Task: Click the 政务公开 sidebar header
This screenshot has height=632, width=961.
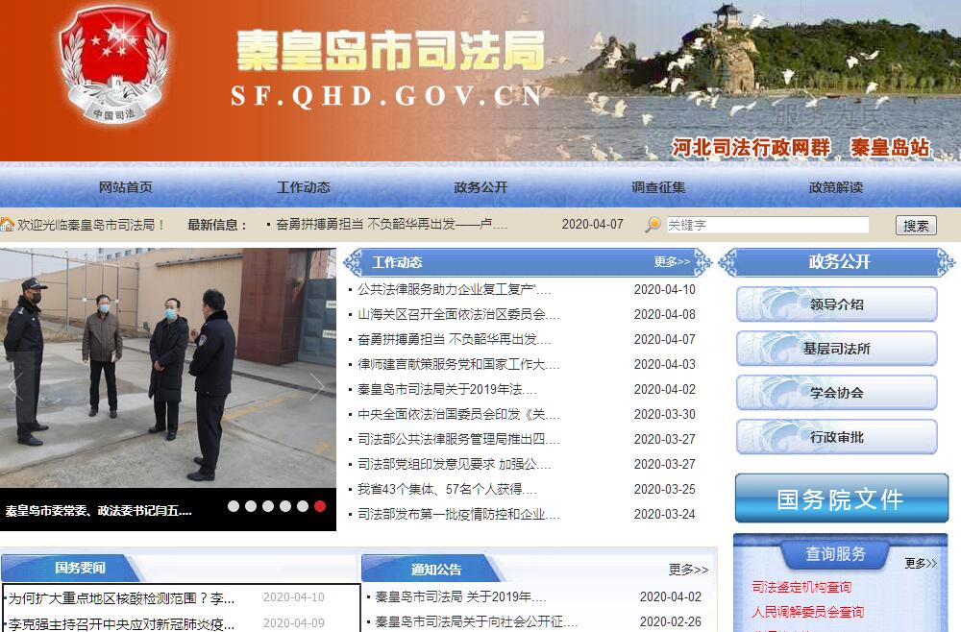Action: [x=838, y=262]
